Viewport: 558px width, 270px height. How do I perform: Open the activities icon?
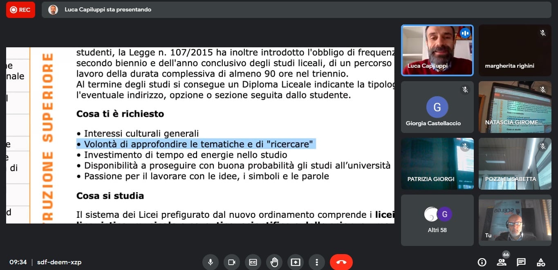click(x=541, y=262)
